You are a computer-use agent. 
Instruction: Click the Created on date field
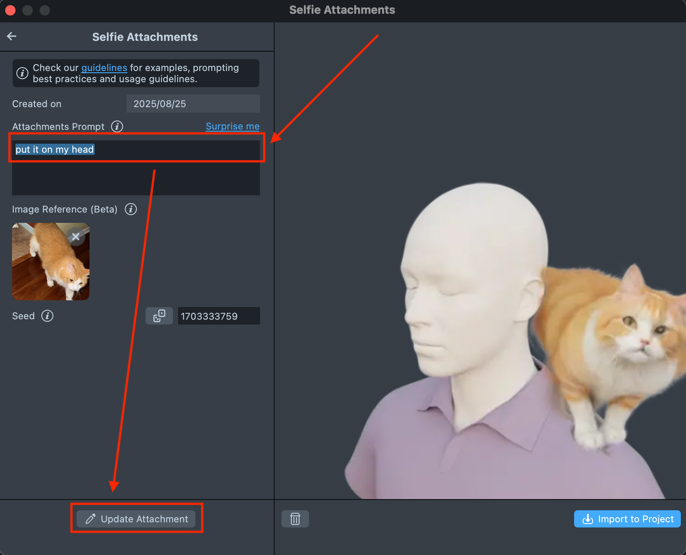193,104
